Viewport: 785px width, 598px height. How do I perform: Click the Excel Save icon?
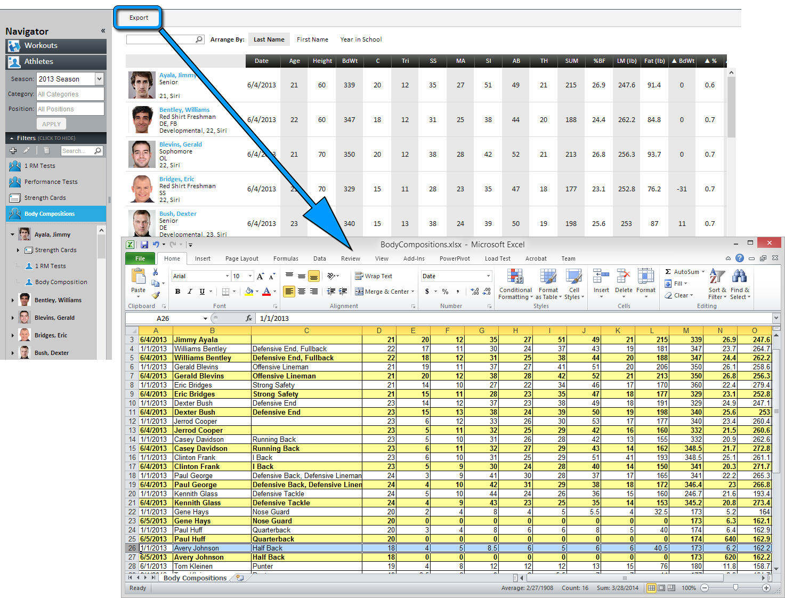[144, 245]
